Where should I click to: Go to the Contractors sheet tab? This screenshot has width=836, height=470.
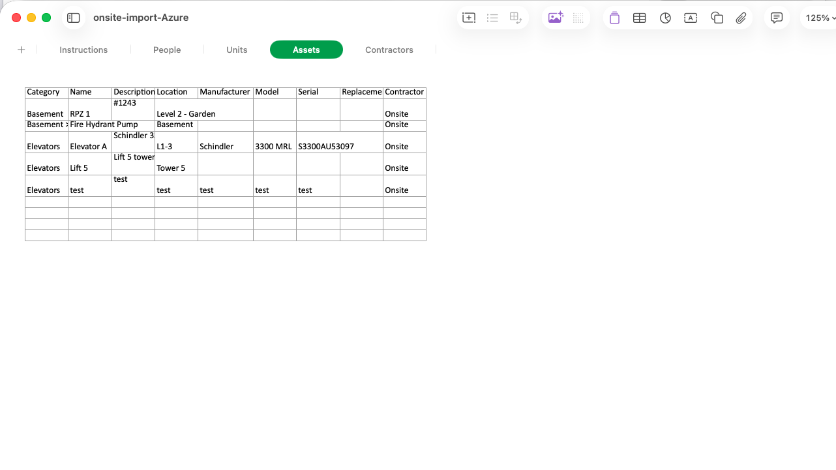(389, 50)
